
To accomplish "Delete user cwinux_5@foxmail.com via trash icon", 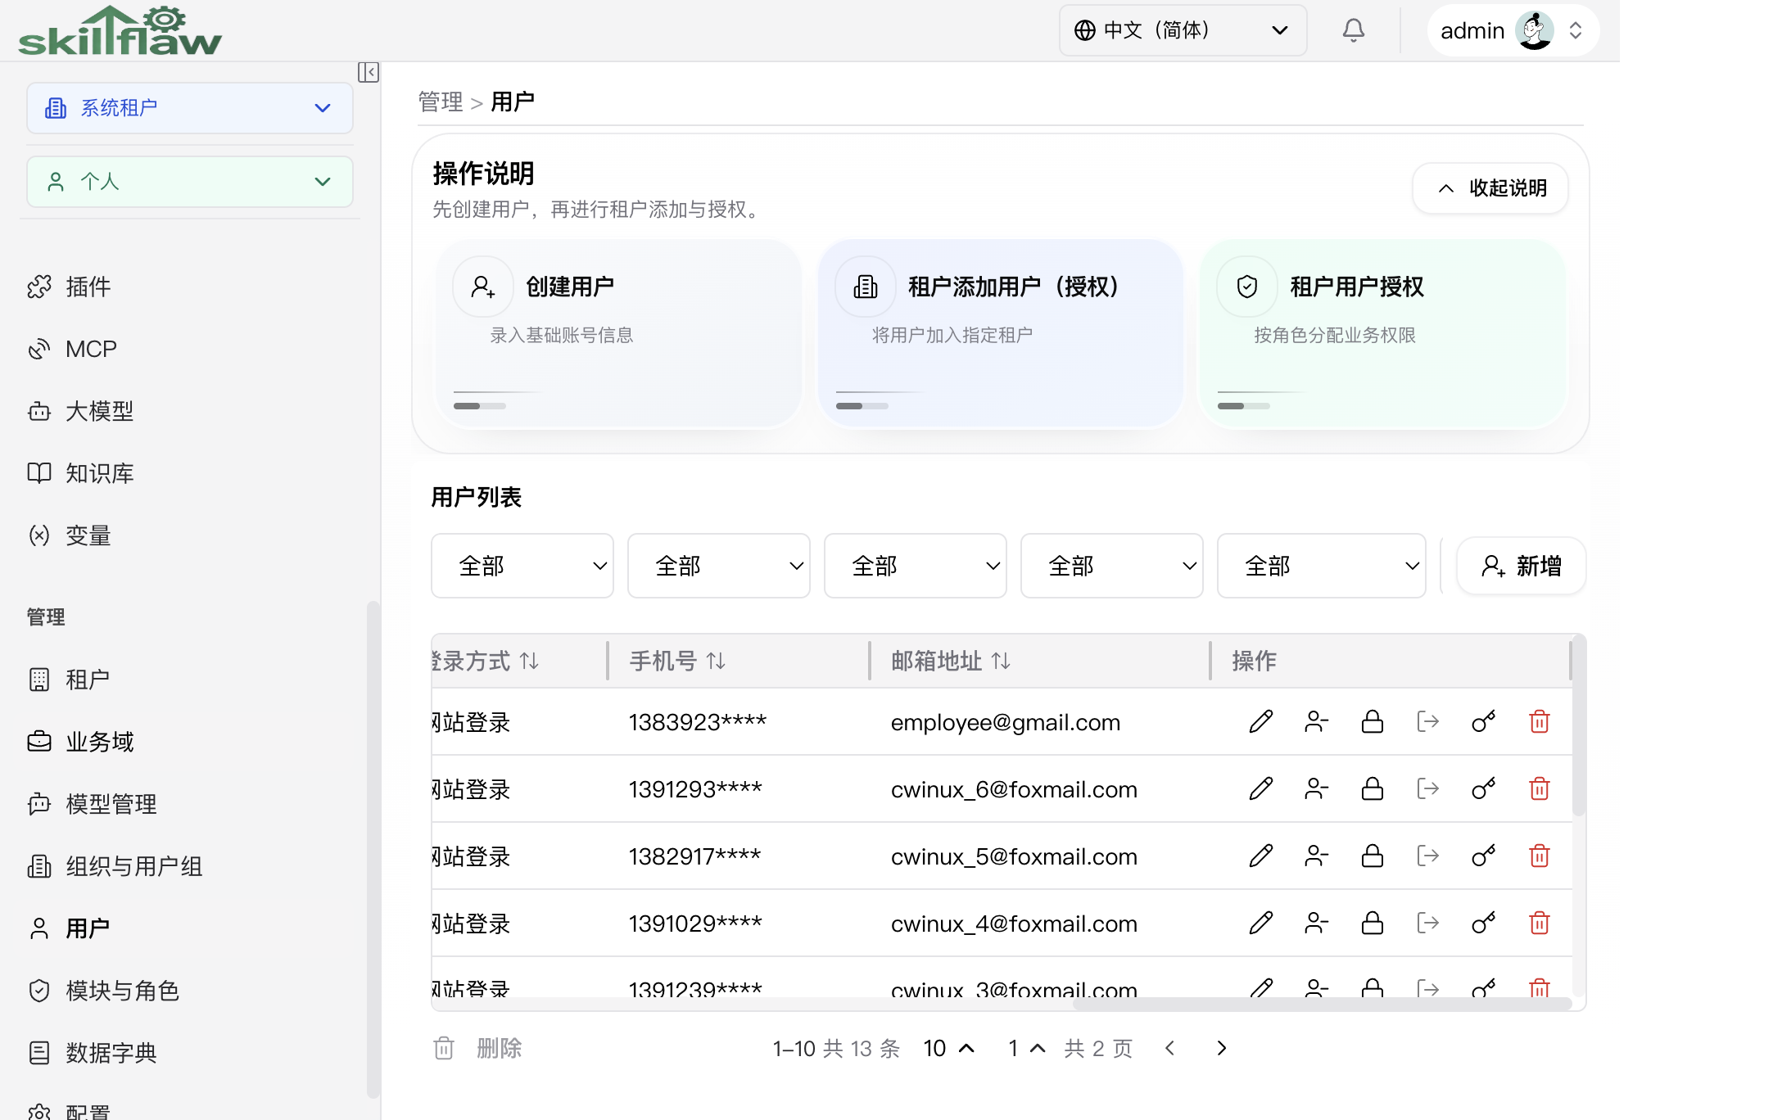I will pos(1540,856).
